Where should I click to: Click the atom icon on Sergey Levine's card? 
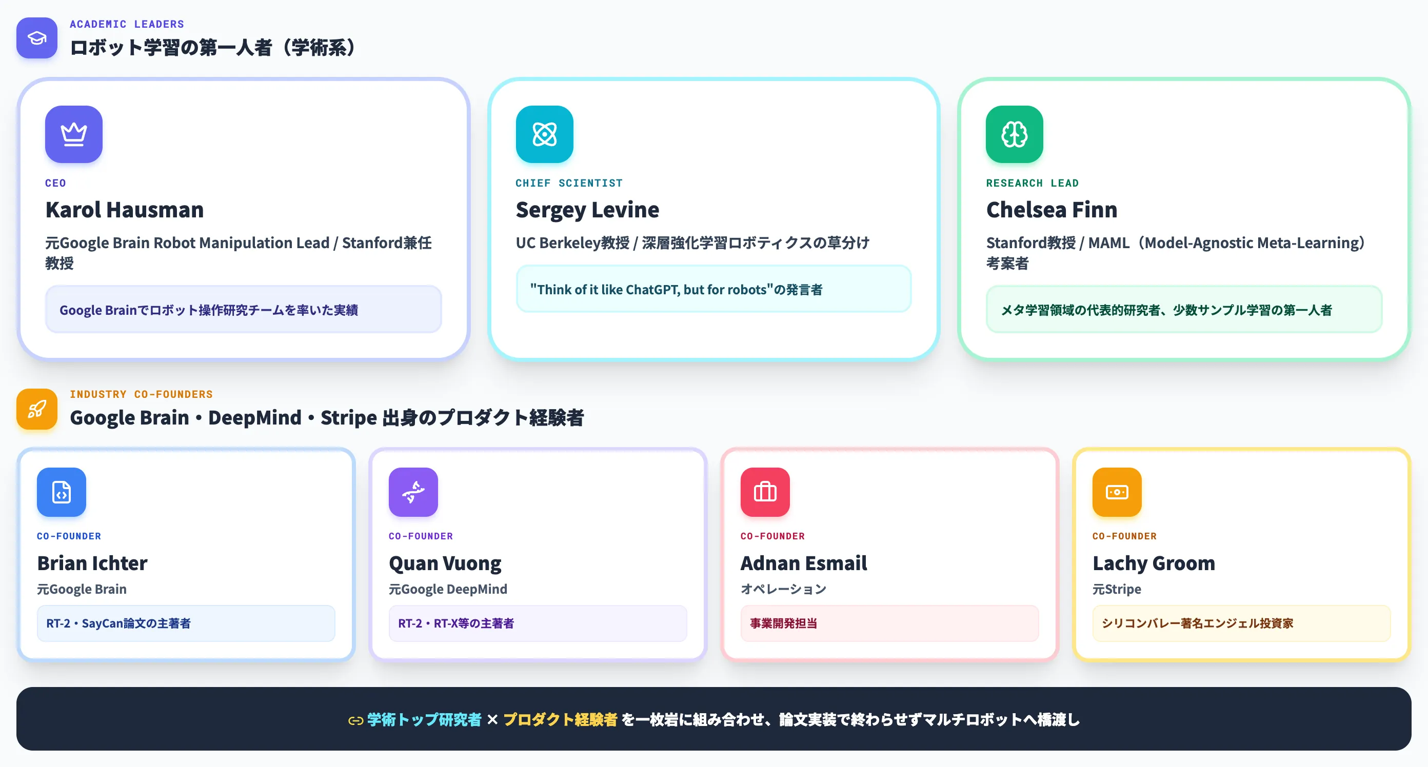544,134
